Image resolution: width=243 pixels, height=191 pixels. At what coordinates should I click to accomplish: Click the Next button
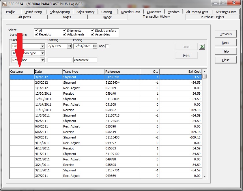click(225, 43)
